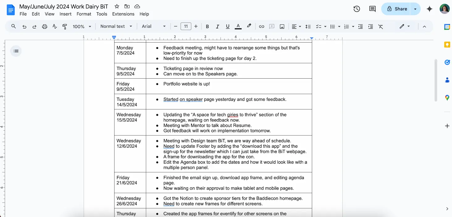Open the Insert menu
The width and height of the screenshot is (452, 217).
65,14
